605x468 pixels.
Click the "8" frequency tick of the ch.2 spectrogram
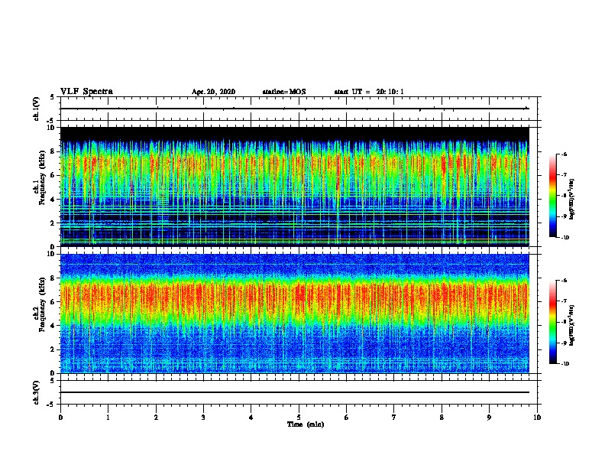click(x=53, y=278)
